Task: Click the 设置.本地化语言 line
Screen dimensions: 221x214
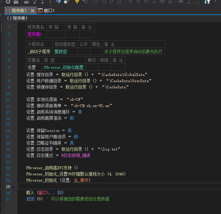Action: pyautogui.click(x=55, y=99)
